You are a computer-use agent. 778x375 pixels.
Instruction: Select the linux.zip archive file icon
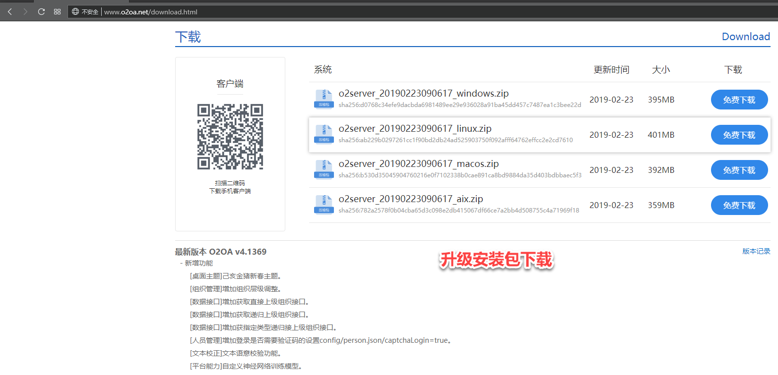324,134
